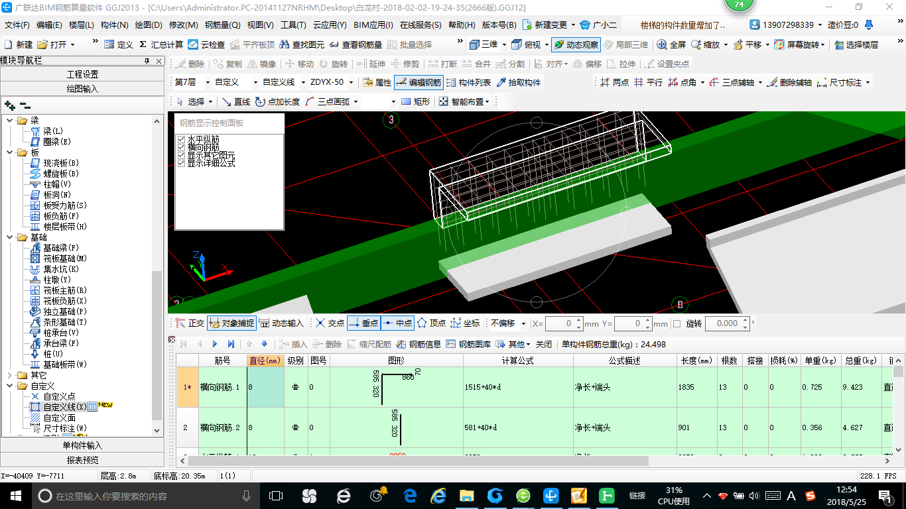Image resolution: width=906 pixels, height=509 pixels.
Task: Toggle 横向钢筋 checkbox
Action: point(181,148)
